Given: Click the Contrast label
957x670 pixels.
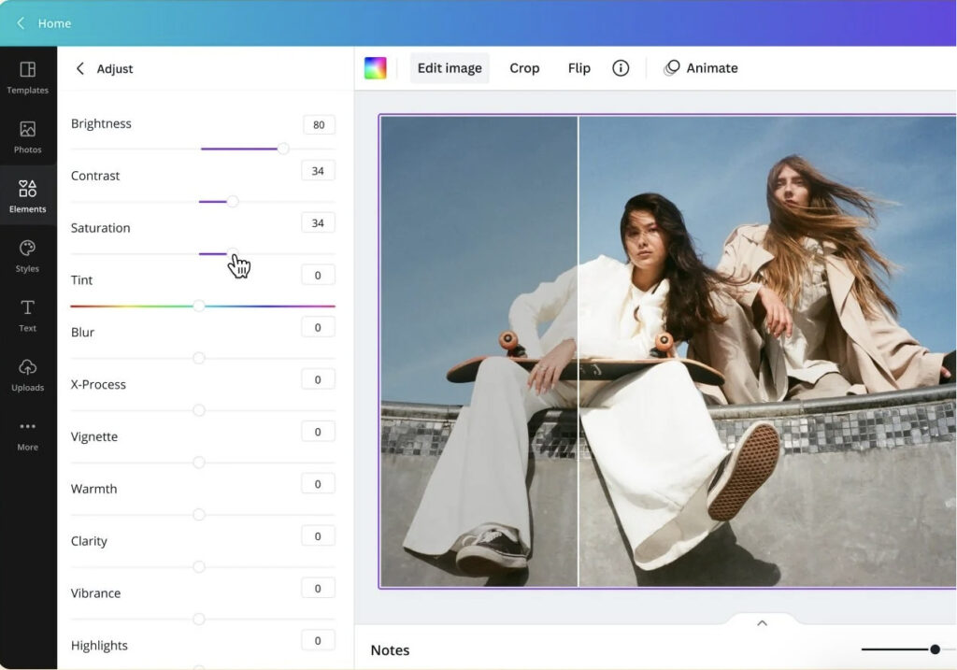Looking at the screenshot, I should (95, 176).
